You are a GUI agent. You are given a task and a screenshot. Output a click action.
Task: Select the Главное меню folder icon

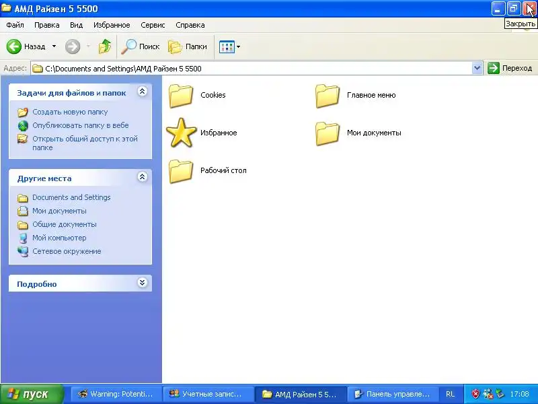coord(328,96)
